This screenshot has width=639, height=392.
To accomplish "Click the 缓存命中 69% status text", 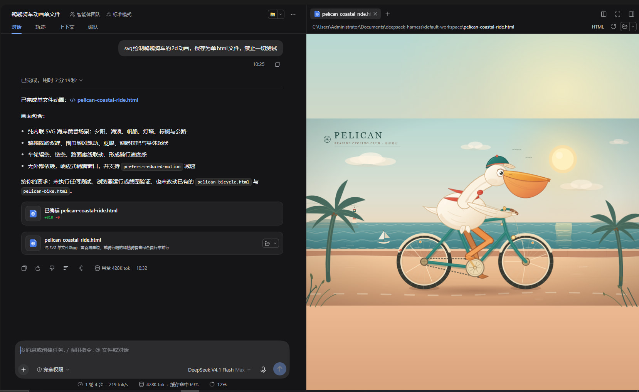I will (x=184, y=385).
